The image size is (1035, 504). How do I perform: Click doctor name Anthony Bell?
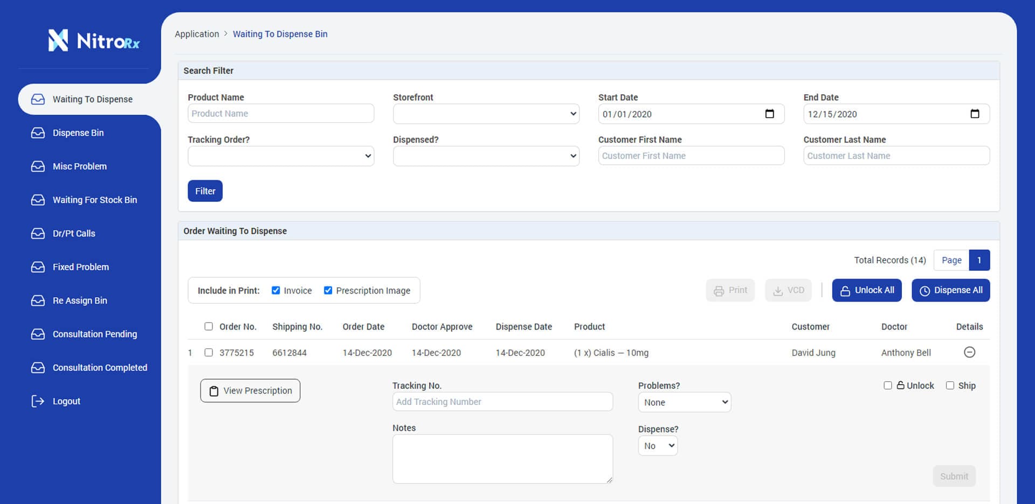(906, 353)
